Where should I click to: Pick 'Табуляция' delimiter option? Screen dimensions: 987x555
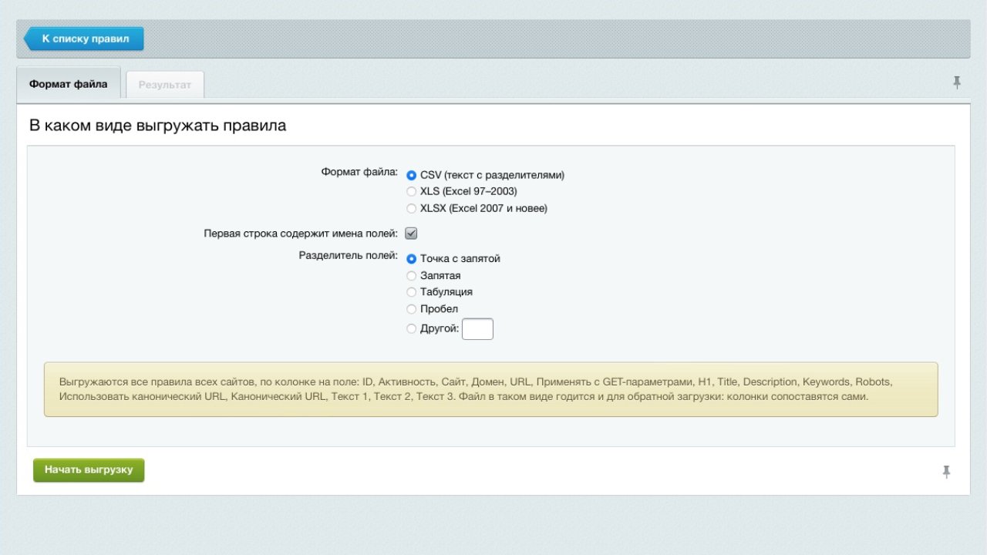pos(411,292)
